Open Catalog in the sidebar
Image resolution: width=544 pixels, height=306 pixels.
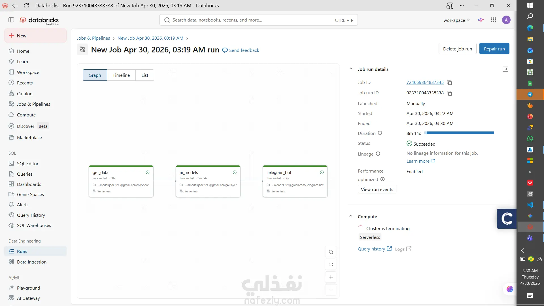[x=35, y=93]
